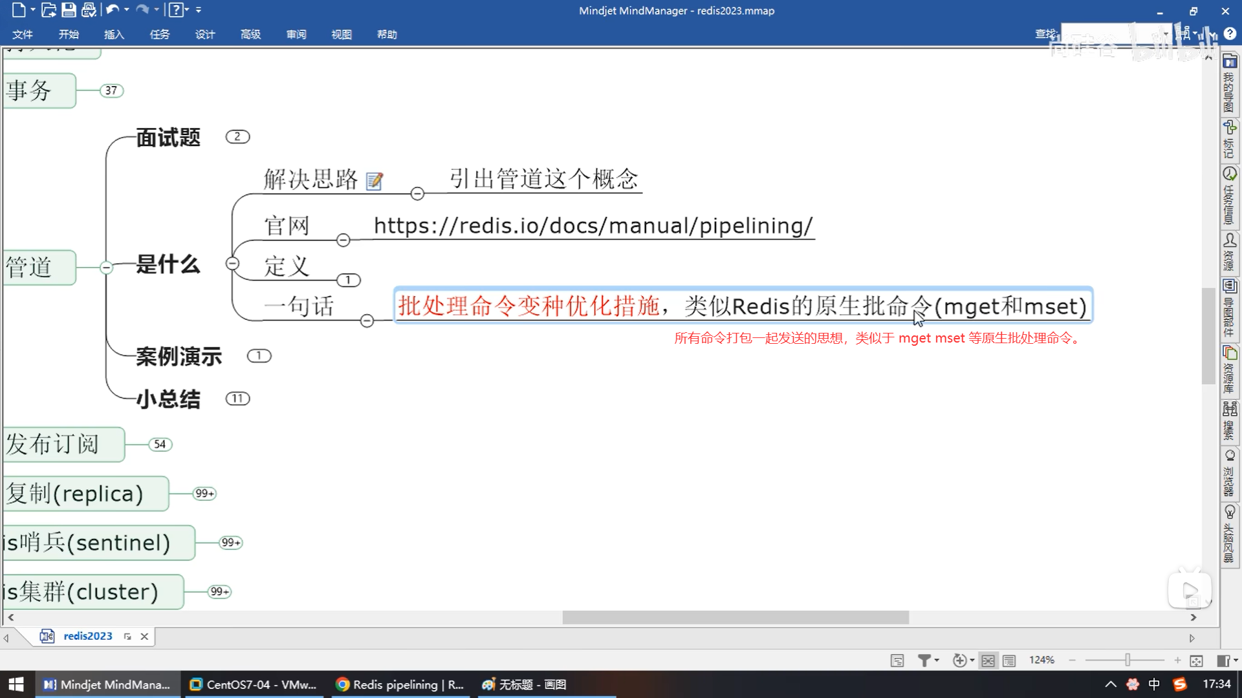Click the redis.io pipelining URL topic
This screenshot has height=698, width=1242.
[x=593, y=226]
